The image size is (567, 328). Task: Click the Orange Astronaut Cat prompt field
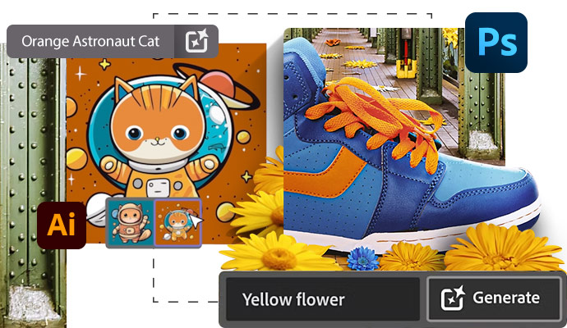(90, 41)
